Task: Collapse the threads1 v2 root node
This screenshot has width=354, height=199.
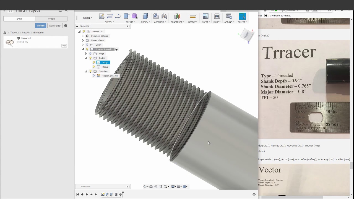Action: pyautogui.click(x=79, y=32)
